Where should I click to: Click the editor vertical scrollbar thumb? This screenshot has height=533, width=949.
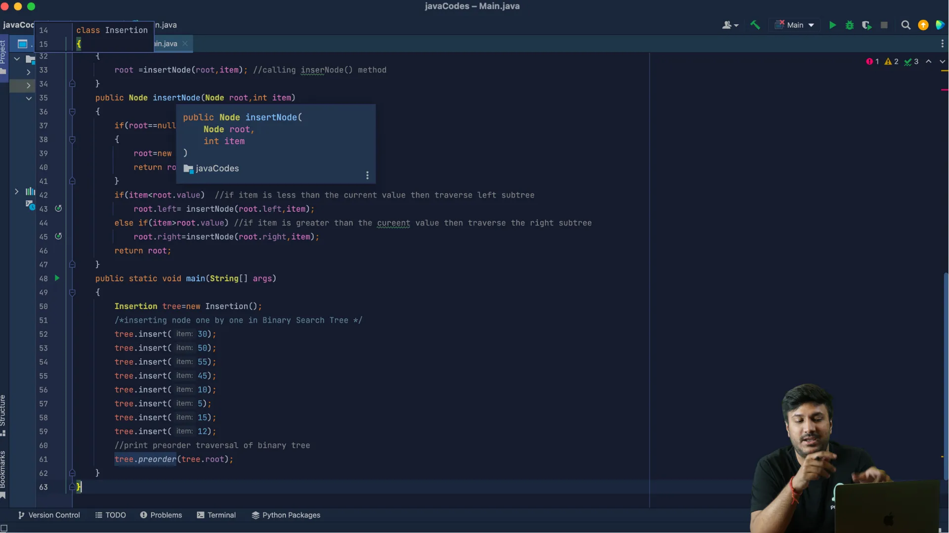point(945,375)
